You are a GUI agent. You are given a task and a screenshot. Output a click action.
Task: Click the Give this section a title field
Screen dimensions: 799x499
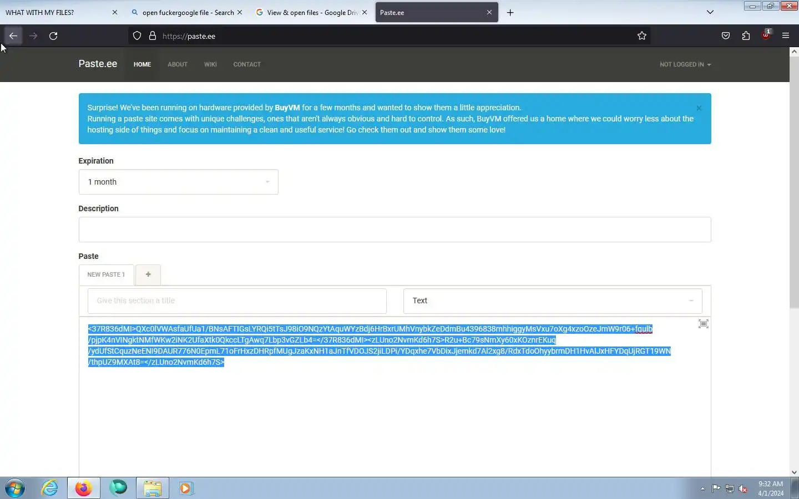[x=237, y=301]
